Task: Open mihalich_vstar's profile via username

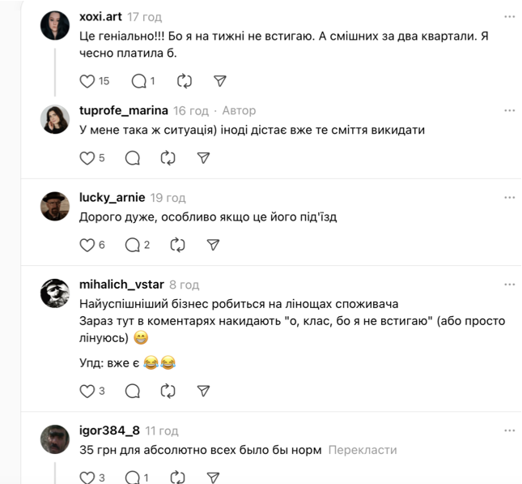Action: pos(121,285)
